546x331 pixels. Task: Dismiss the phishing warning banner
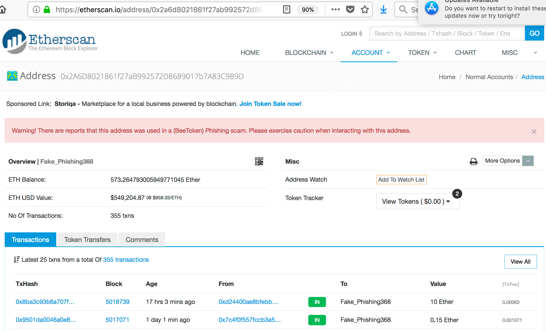tap(534, 132)
